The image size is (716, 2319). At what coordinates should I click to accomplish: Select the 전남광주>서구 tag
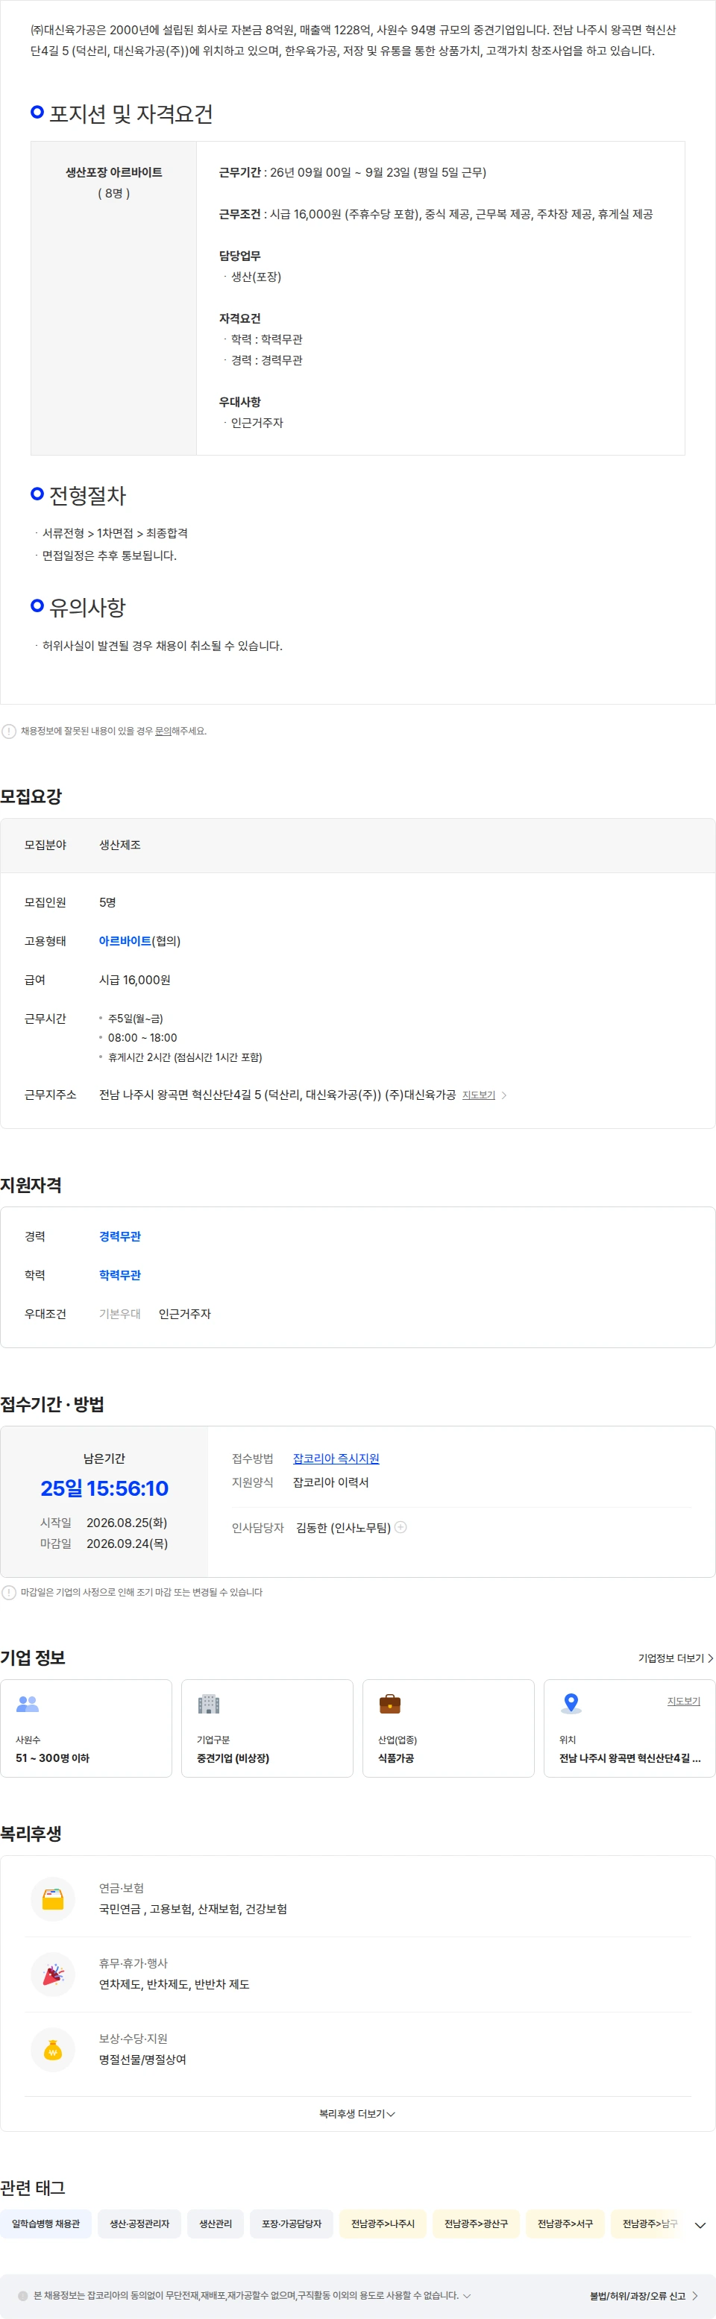pos(565,2224)
